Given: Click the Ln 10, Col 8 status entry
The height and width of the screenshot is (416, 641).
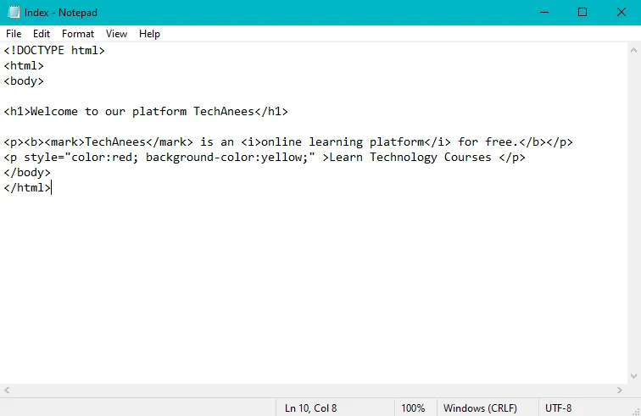Looking at the screenshot, I should click(310, 408).
